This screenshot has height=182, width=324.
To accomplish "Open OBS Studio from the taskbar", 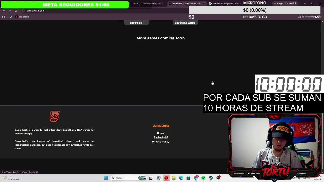I will pyautogui.click(x=218, y=178).
